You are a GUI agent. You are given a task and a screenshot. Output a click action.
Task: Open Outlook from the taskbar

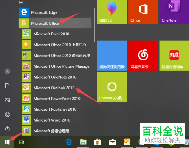pyautogui.click(x=127, y=142)
